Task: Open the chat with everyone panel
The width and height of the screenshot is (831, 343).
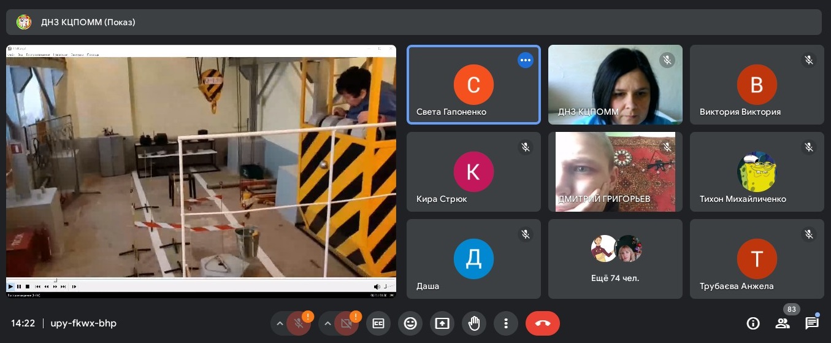Action: 811,323
